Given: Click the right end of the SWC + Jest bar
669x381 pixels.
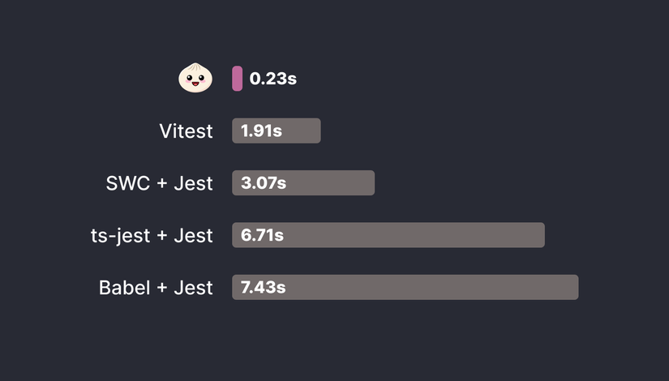Looking at the screenshot, I should point(371,183).
